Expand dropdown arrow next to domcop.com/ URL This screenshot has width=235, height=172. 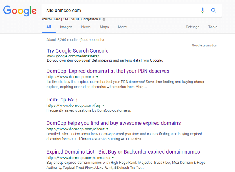97,77
